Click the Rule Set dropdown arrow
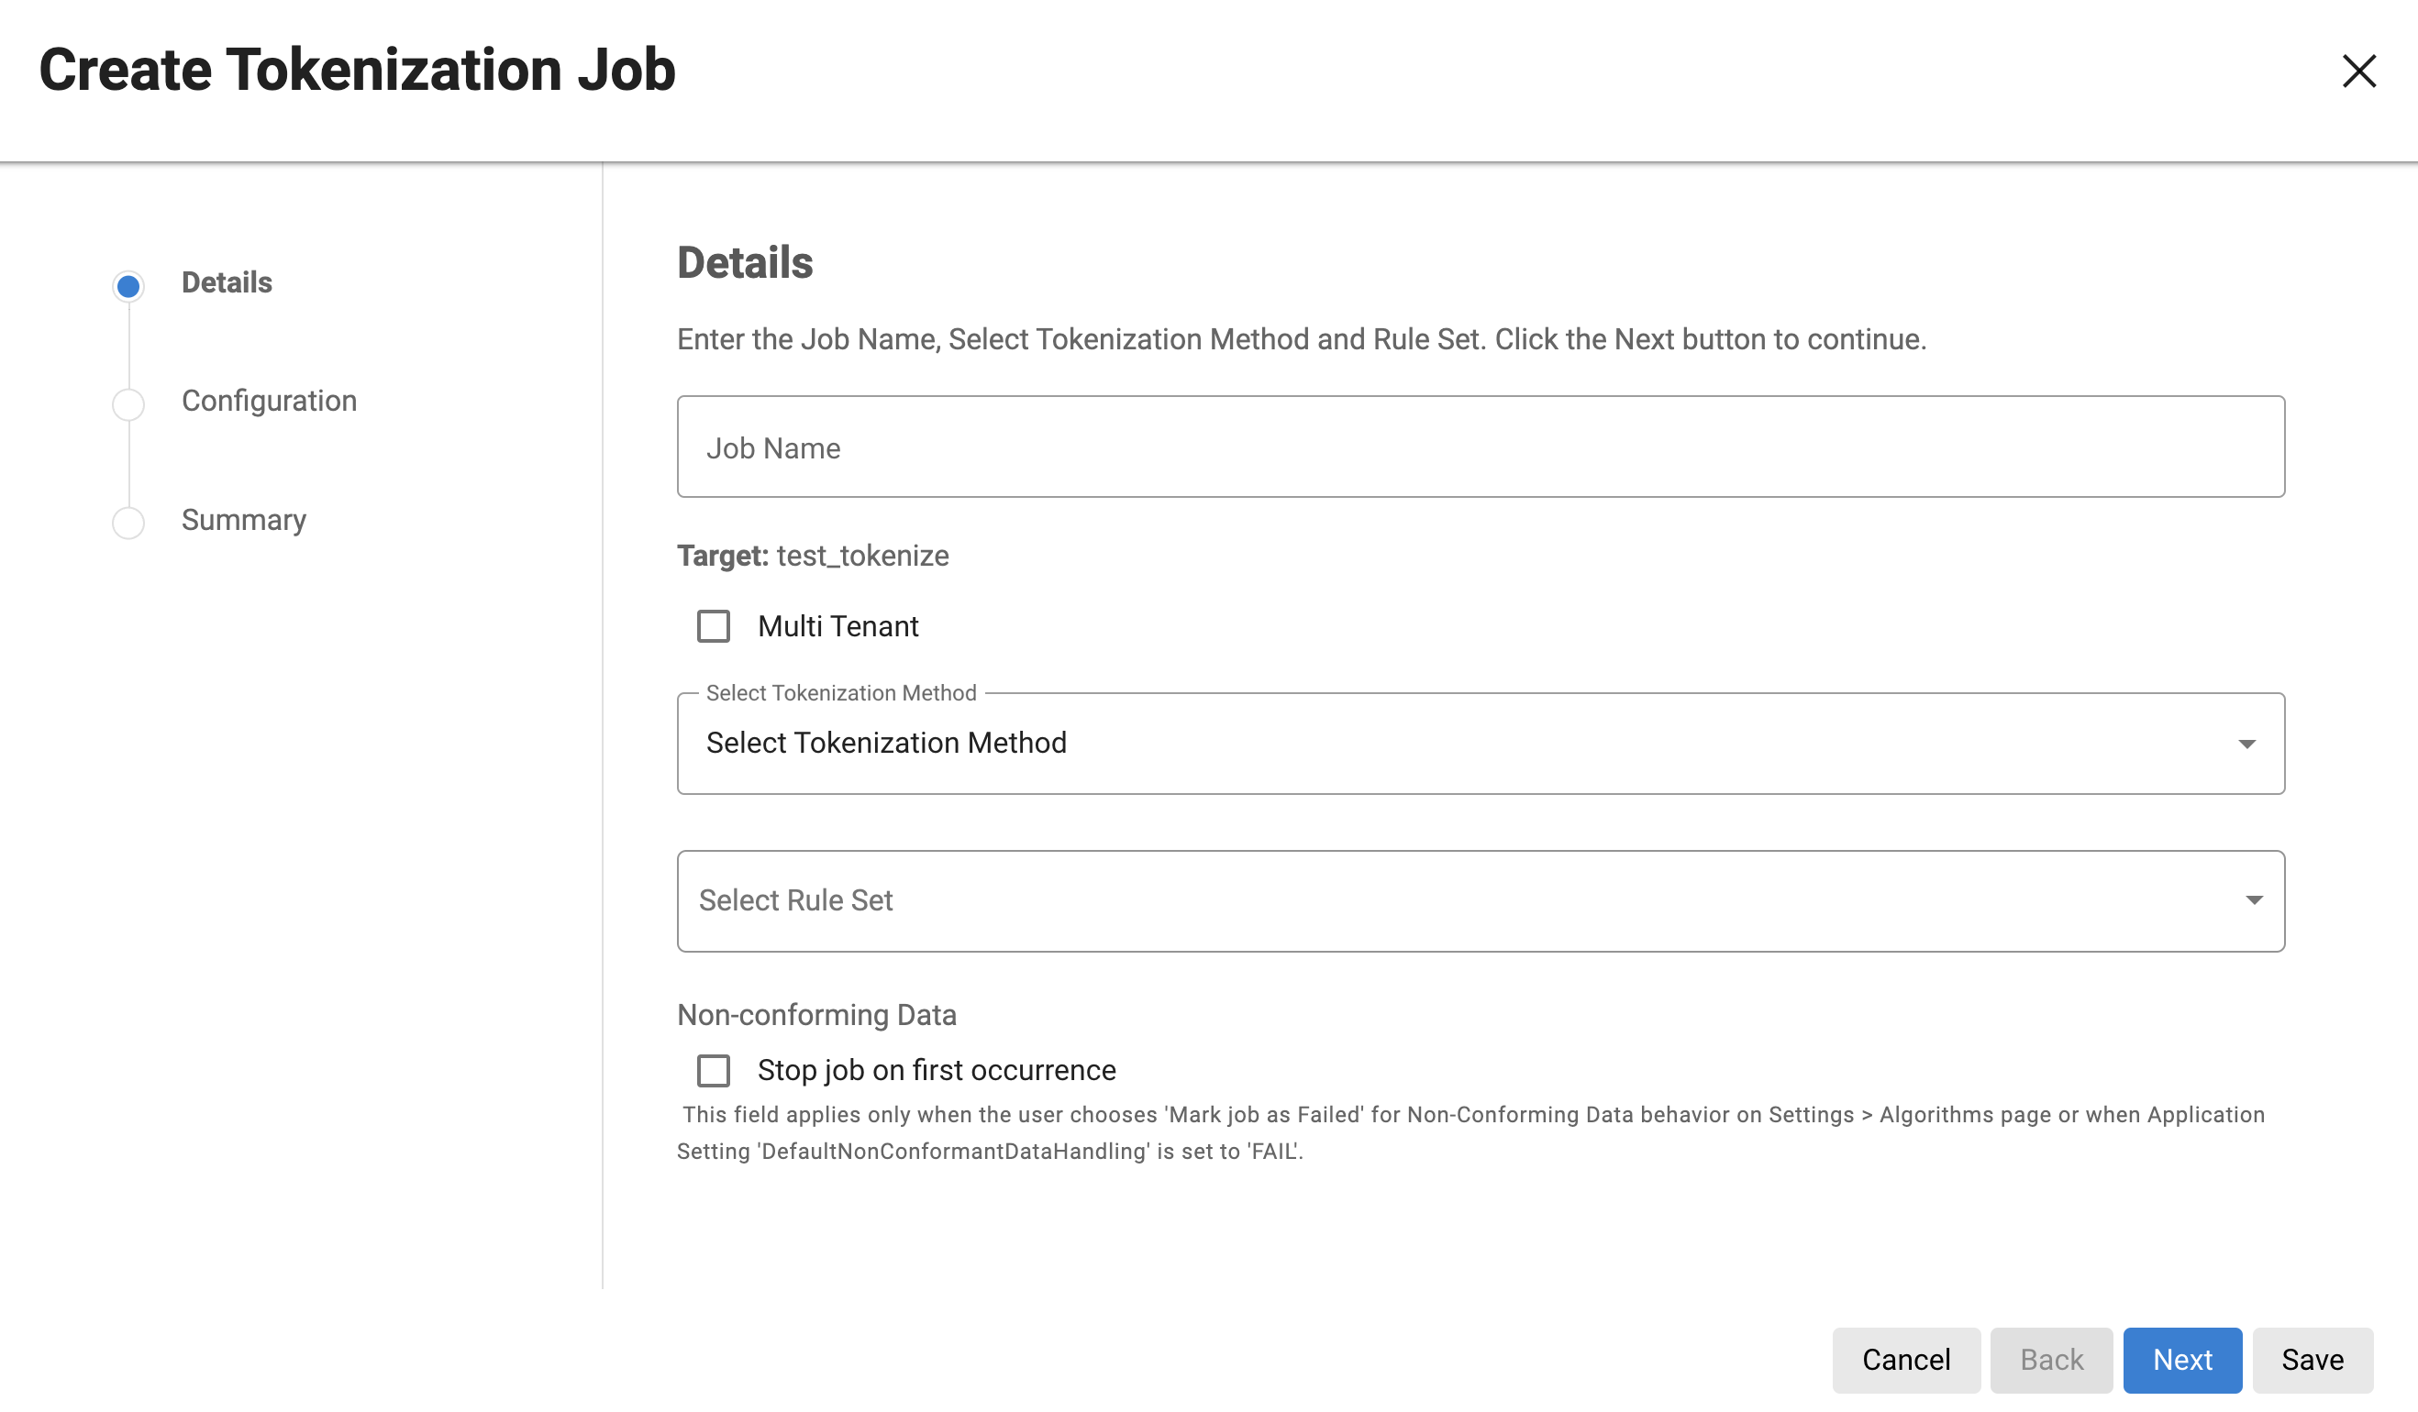This screenshot has width=2418, height=1412. [x=2253, y=899]
